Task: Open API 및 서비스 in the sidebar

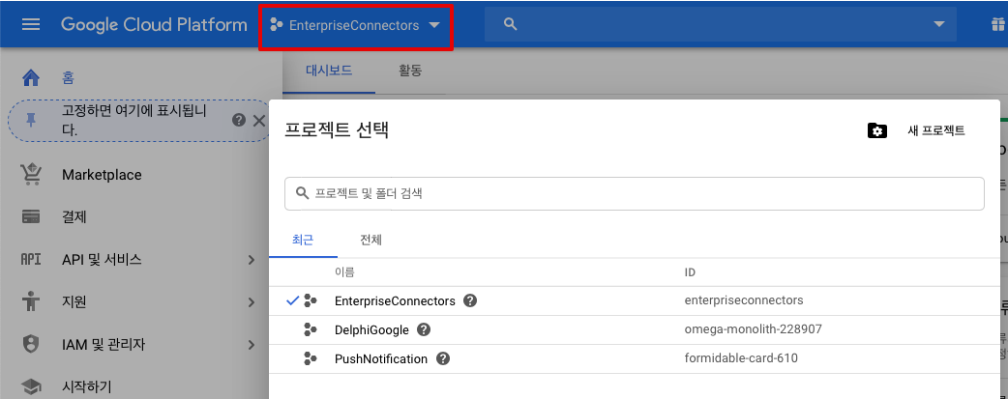Action: [103, 260]
